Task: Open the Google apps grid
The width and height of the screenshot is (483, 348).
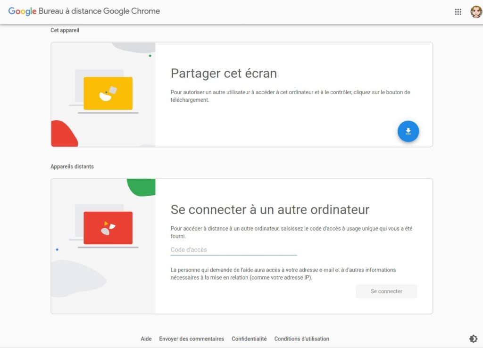Action: 458,12
